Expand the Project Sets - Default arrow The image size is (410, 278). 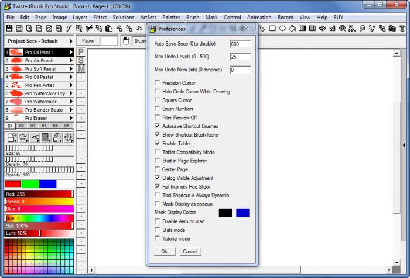click(71, 41)
